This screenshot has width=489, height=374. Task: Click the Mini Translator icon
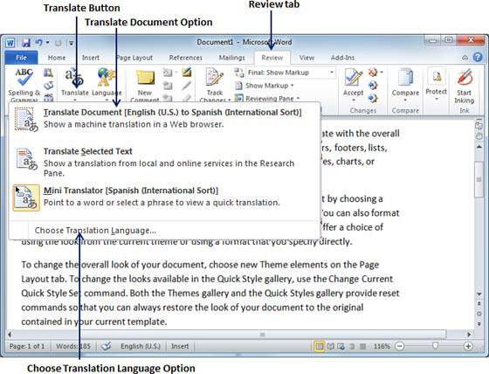26,197
